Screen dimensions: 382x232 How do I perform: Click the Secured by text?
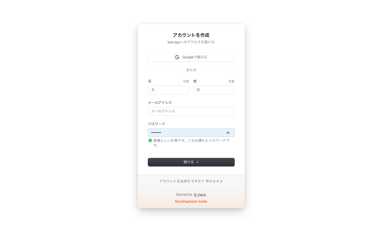(x=184, y=195)
